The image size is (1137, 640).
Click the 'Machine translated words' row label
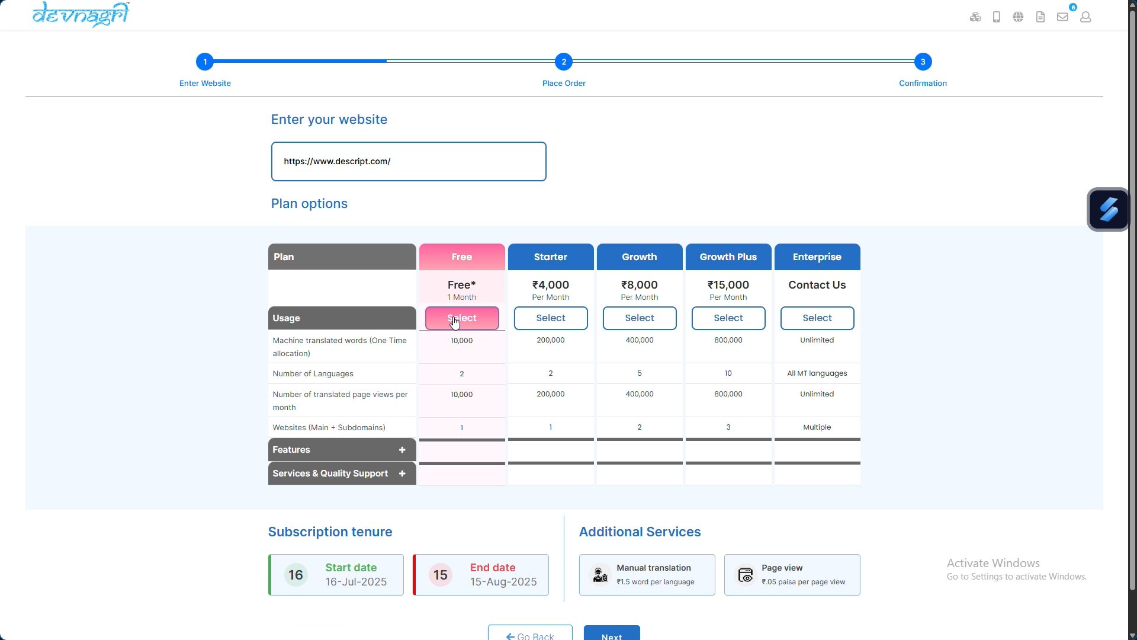[340, 347]
